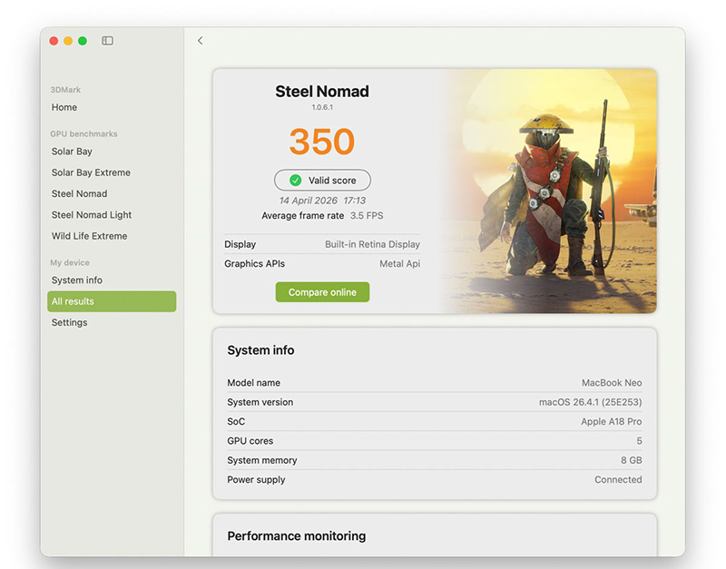Toggle the sidebar visibility icon
The height and width of the screenshot is (569, 726).
[107, 41]
